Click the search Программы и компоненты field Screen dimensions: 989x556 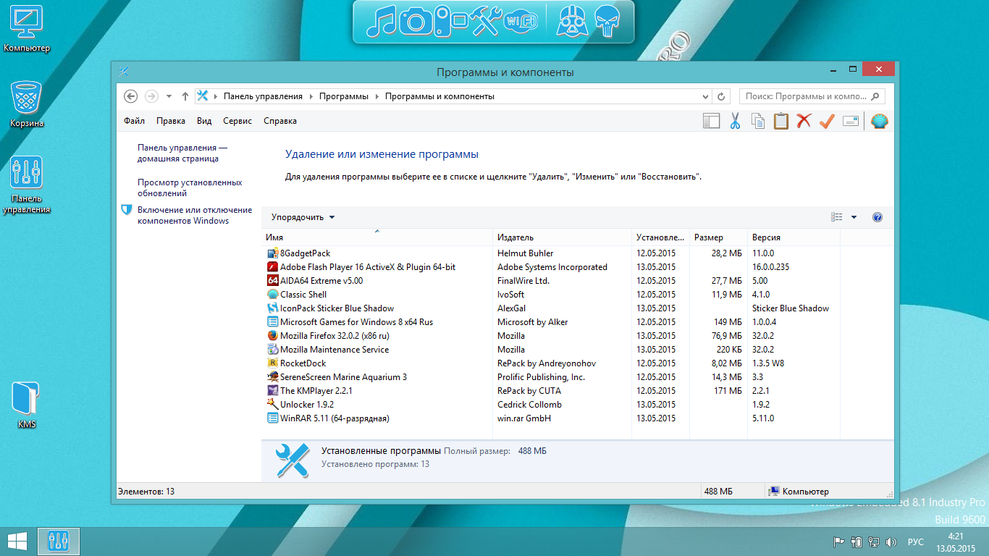click(812, 96)
